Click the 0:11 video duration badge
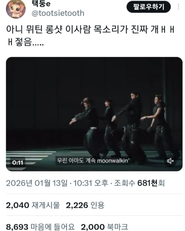This screenshot has width=185, height=231. pos(18,163)
